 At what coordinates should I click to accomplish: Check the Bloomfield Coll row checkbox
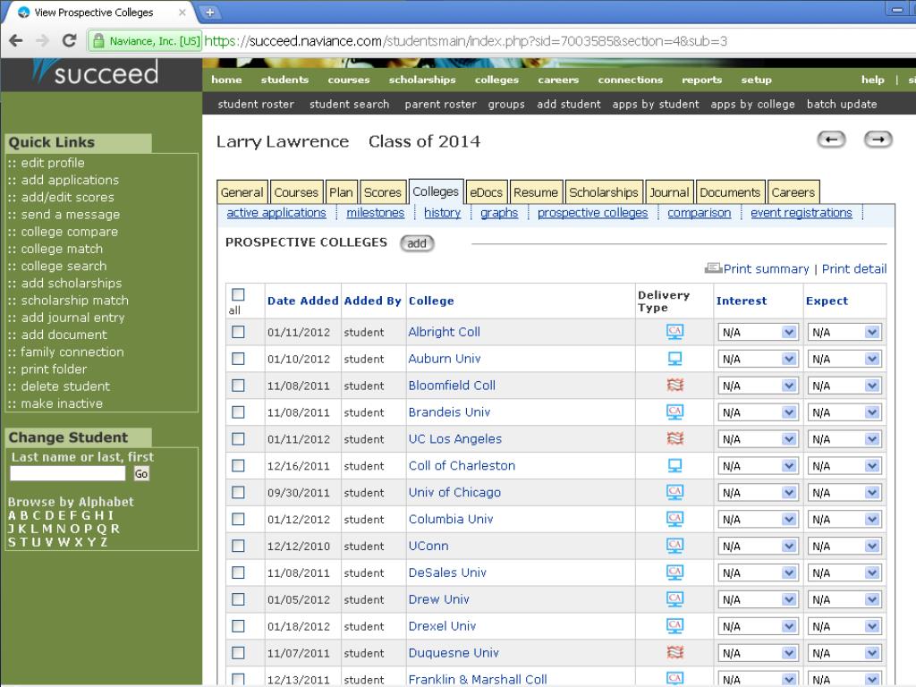pyautogui.click(x=238, y=386)
